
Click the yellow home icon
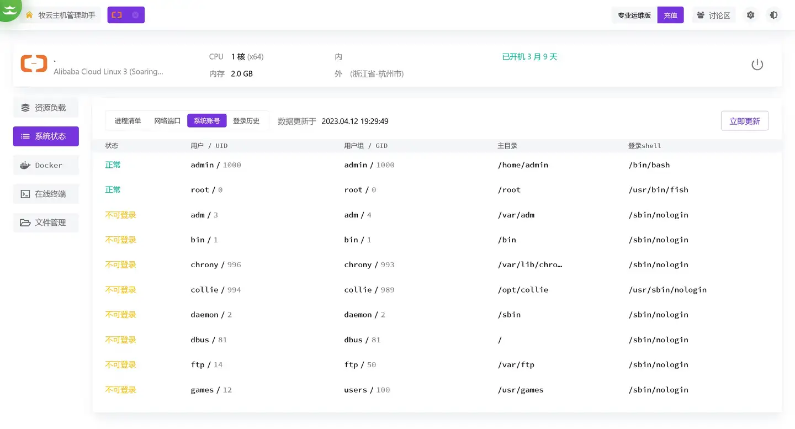29,15
